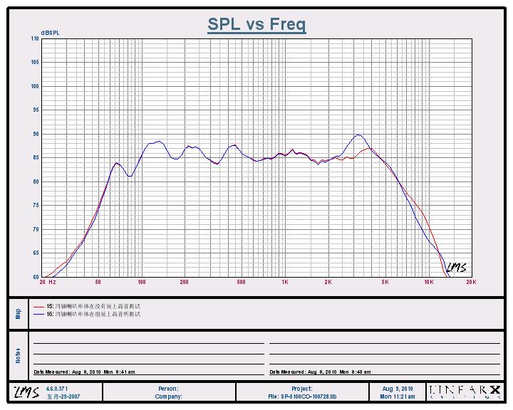Select curve 16 legend entry text
This screenshot has width=513, height=410.
pos(96,314)
